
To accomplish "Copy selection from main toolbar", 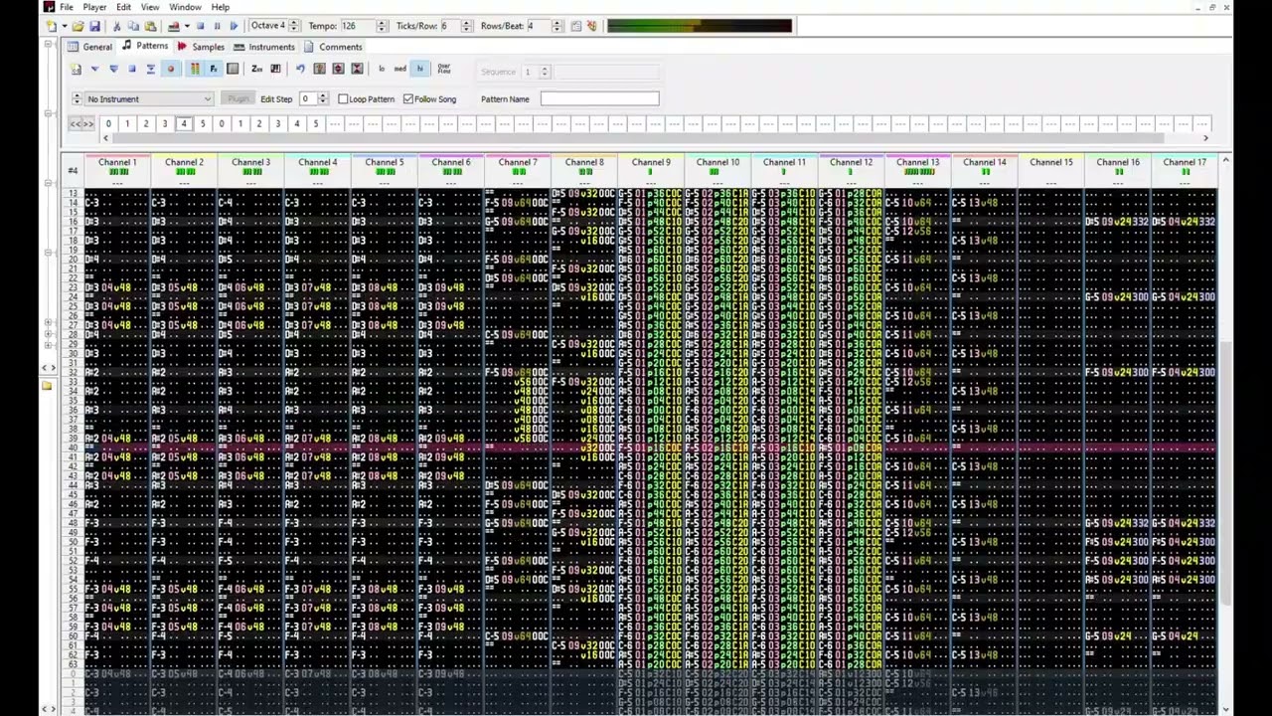I will click(x=132, y=26).
